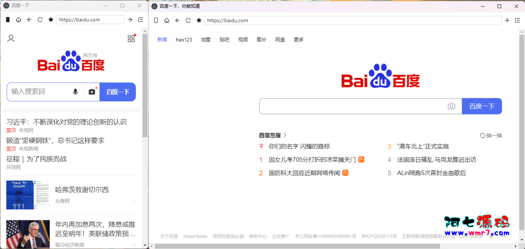Toggle mobile device mode in left window toolbar
Screen dimensions: 525x249
(8, 20)
